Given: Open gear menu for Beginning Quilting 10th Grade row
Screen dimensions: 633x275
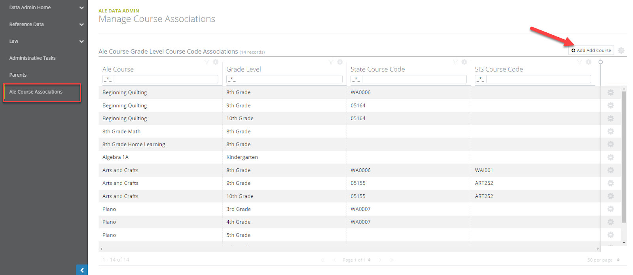Looking at the screenshot, I should [x=610, y=118].
